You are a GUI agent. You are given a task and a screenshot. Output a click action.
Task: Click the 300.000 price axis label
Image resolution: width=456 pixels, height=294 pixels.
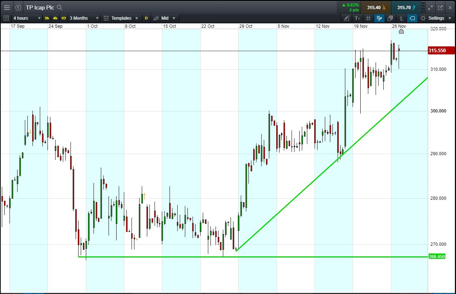pos(438,111)
